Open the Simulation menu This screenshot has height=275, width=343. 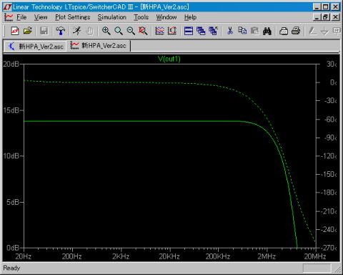pyautogui.click(x=111, y=17)
